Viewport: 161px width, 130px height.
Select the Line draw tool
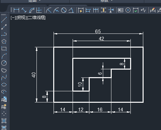[x=4, y=20]
